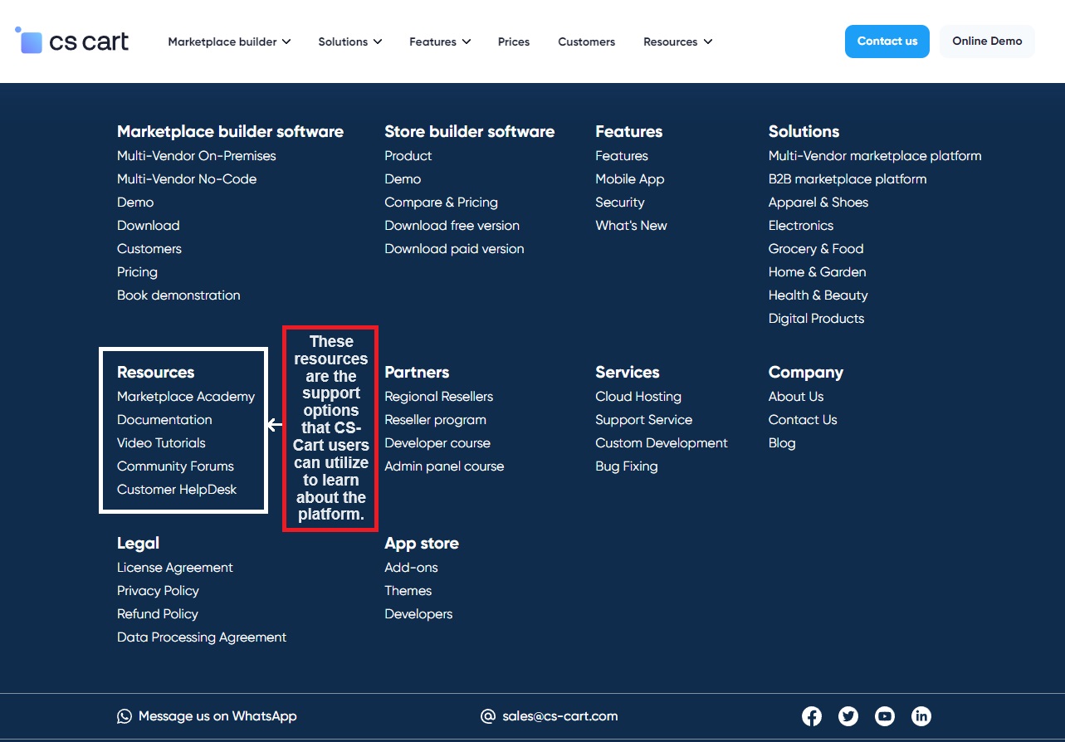This screenshot has height=742, width=1065.
Task: Open Digital Products link
Action: pyautogui.click(x=817, y=319)
